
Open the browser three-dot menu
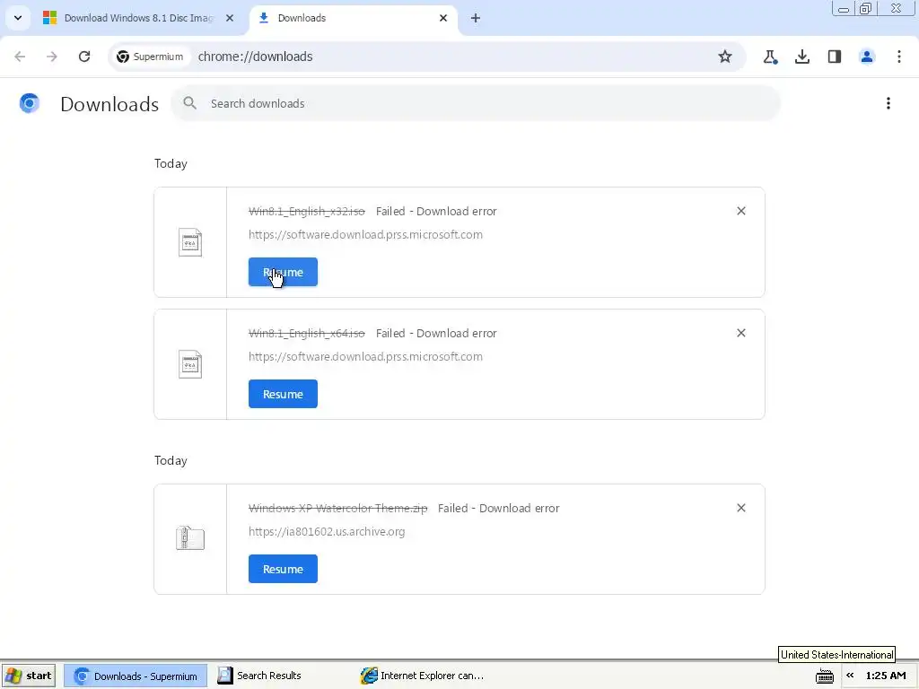point(899,57)
